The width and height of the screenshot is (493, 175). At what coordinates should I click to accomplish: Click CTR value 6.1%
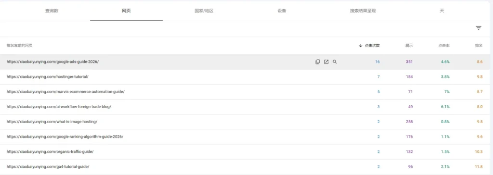pyautogui.click(x=445, y=107)
